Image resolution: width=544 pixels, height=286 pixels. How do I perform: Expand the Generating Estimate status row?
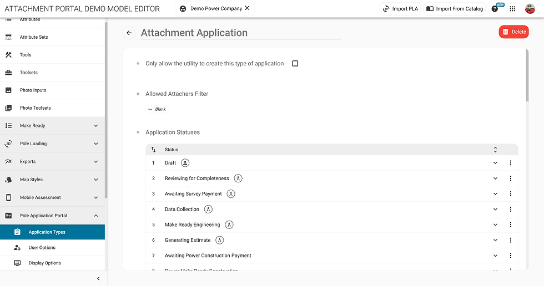[495, 241]
